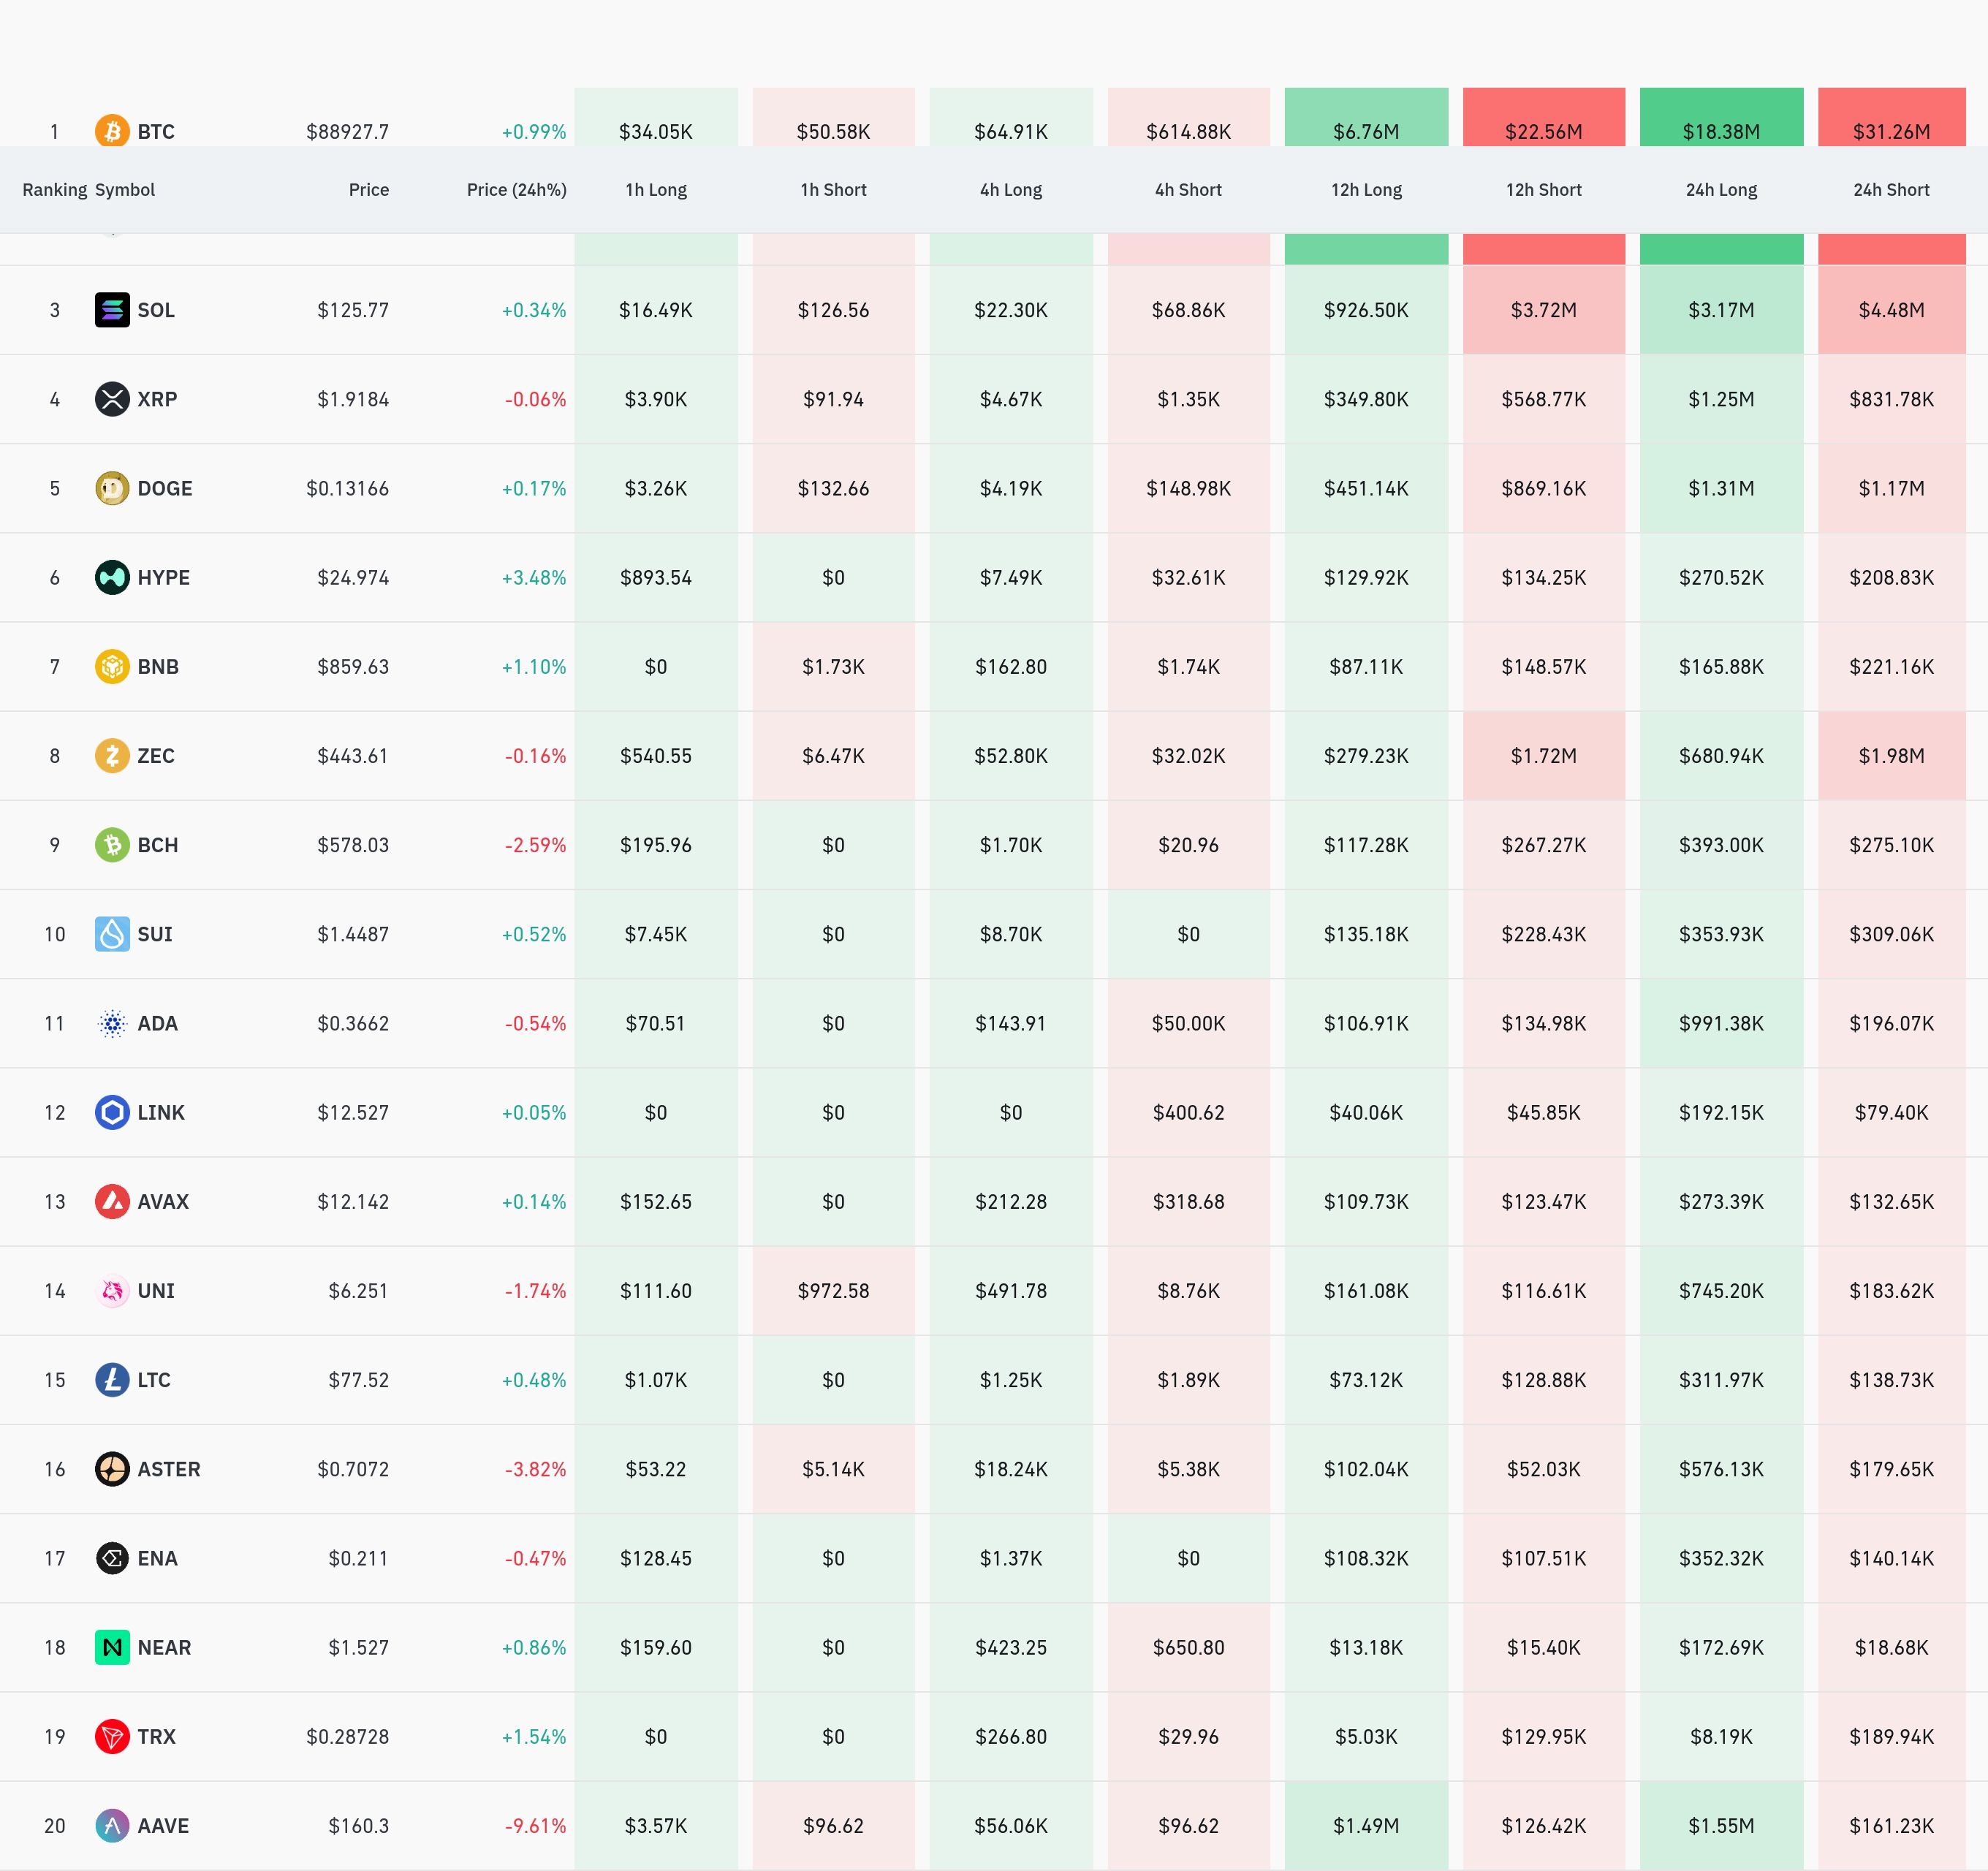The width and height of the screenshot is (1988, 1871).
Task: Sort by the Price column header
Action: [x=368, y=190]
